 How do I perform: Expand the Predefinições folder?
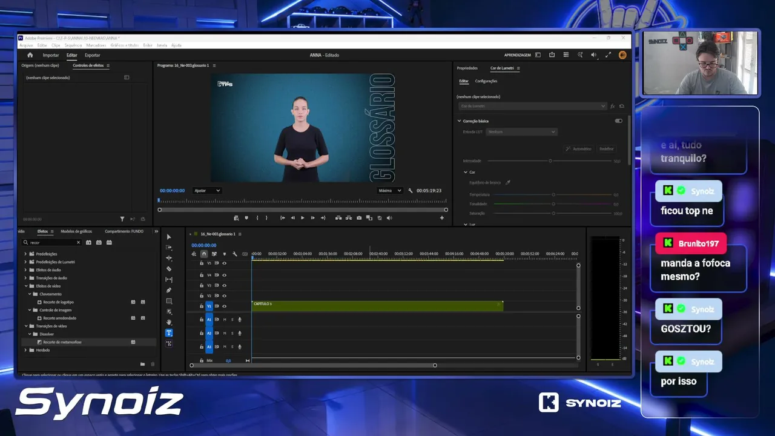coord(25,254)
